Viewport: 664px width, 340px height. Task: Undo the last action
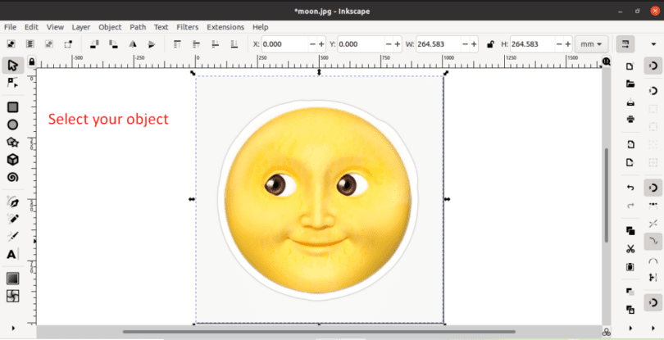(x=630, y=188)
